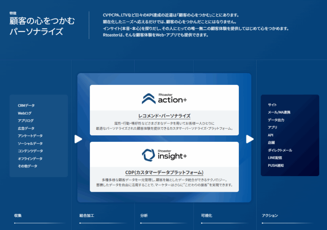327x230 pixels.
Task: Open the CDP(カスタマーデータプラットフォーム) link
Action: click(x=164, y=172)
